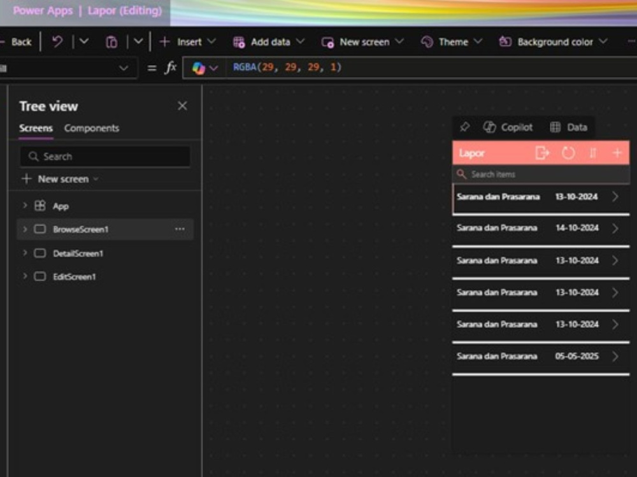Open the Insert menu

click(188, 41)
